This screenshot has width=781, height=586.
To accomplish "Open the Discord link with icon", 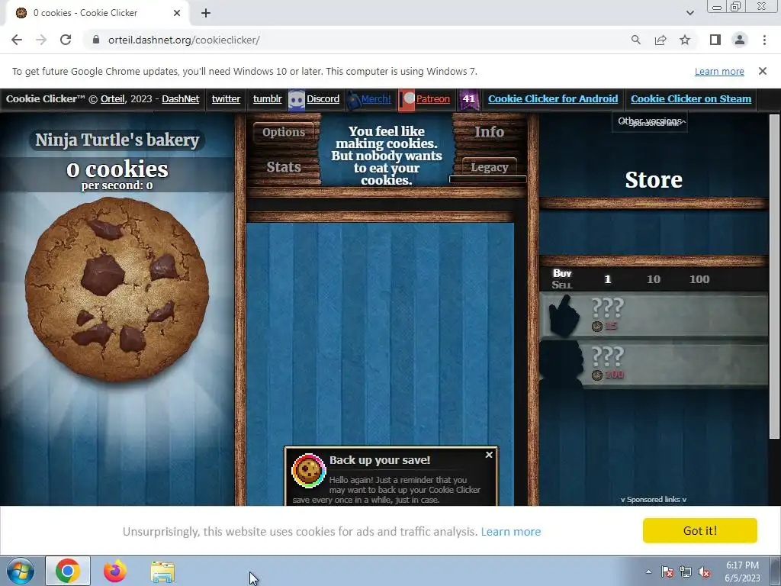I will point(314,99).
